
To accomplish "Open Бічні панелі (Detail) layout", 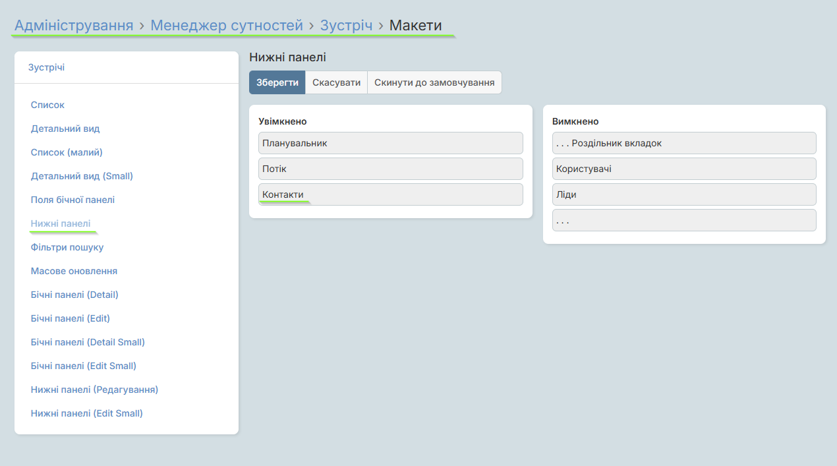I will coord(74,295).
